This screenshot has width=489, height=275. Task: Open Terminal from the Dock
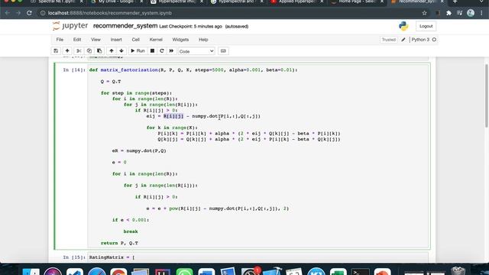coord(360,271)
